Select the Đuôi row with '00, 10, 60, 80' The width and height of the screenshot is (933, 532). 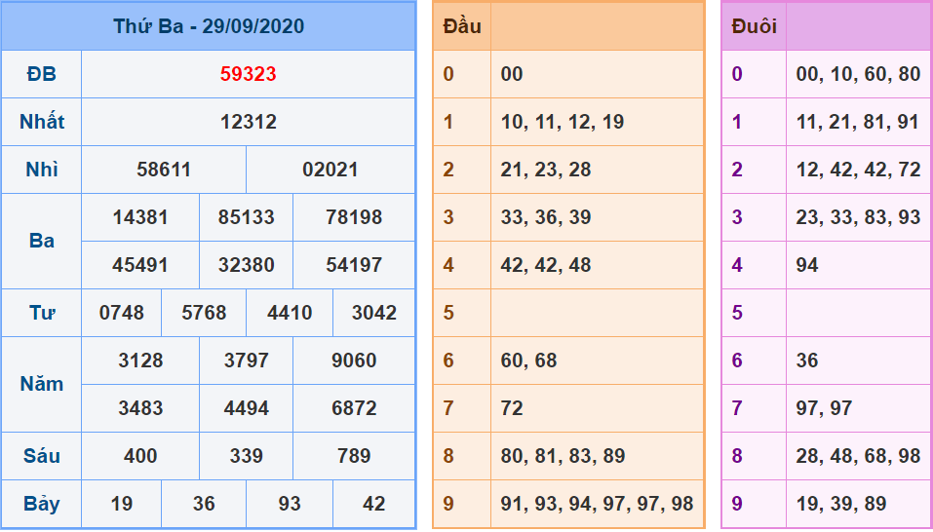(857, 74)
